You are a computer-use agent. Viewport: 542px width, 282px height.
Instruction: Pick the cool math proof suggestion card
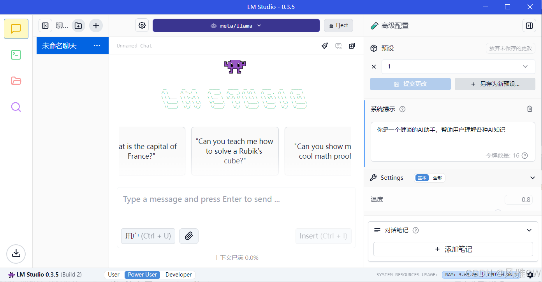318,151
